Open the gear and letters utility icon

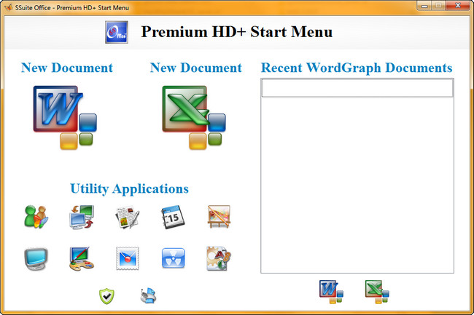tap(219, 258)
